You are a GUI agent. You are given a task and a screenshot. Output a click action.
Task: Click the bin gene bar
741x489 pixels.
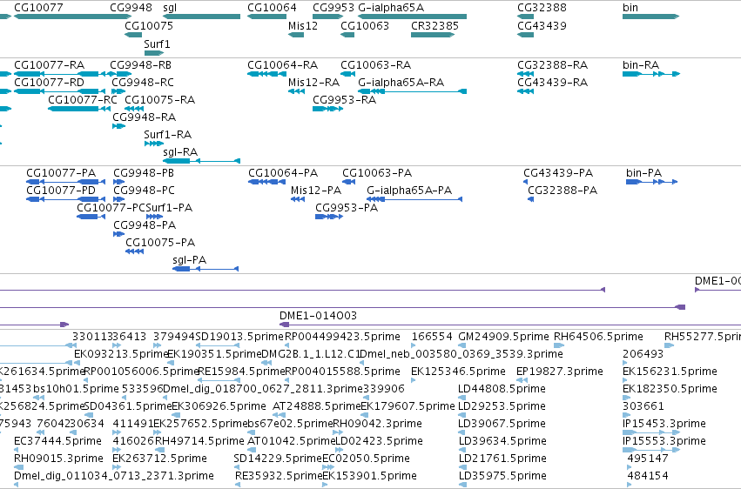click(x=650, y=17)
